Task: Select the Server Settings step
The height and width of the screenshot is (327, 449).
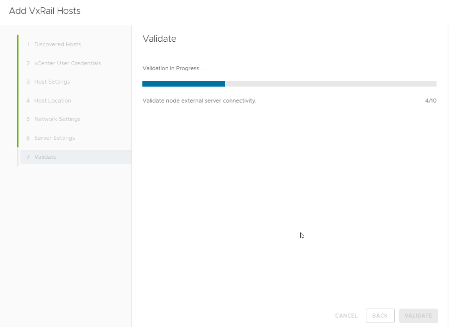Action: (x=51, y=138)
